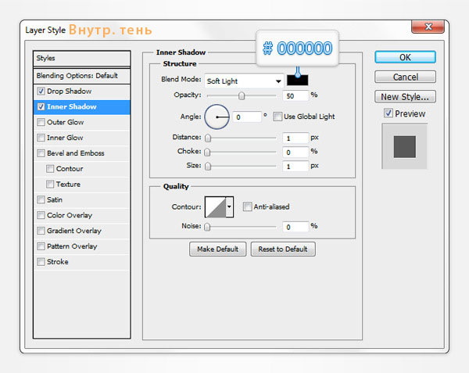Enable the Color Overlay checkbox

(41, 215)
